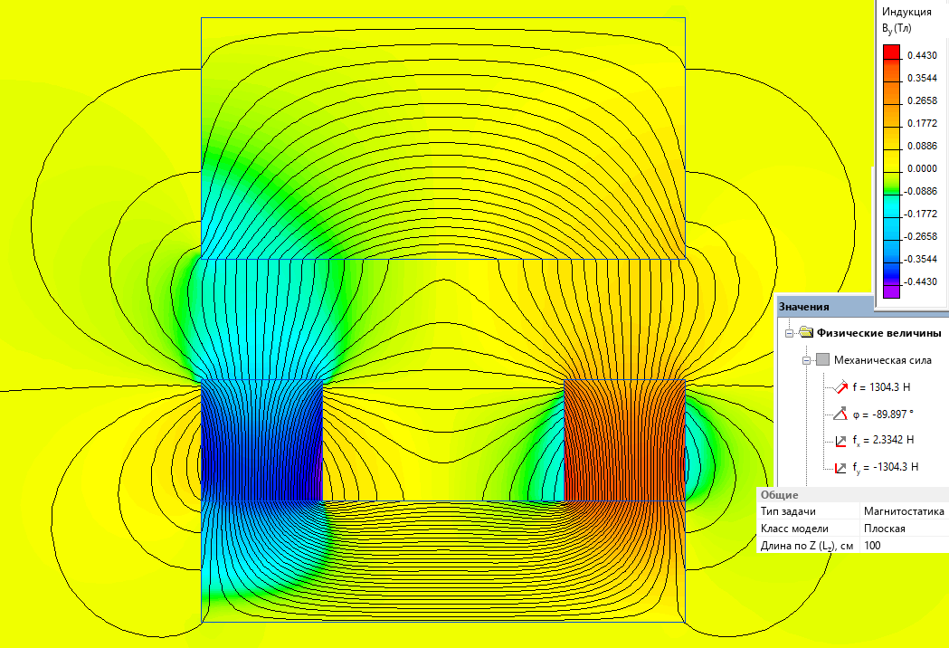
Task: Select the Механическая сила tree label
Action: pyautogui.click(x=882, y=360)
